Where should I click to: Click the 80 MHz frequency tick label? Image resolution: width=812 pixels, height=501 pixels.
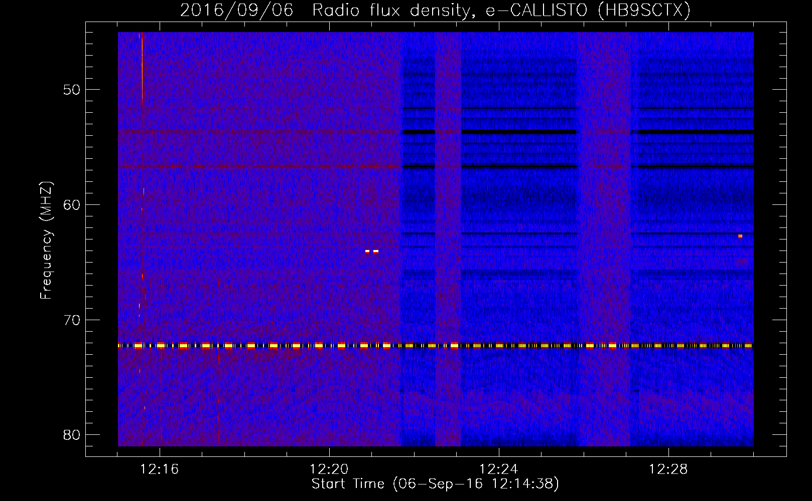point(72,434)
